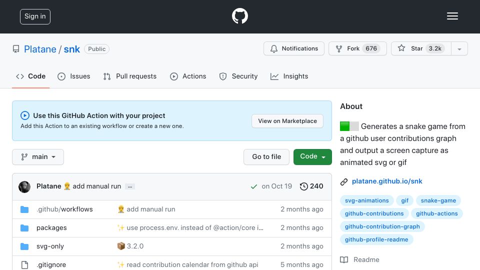The width and height of the screenshot is (480, 270).
Task: Click the GitHub Octocat logo
Action: [x=239, y=16]
